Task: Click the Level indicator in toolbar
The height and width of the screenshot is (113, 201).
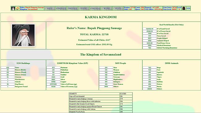Action: [179, 8]
